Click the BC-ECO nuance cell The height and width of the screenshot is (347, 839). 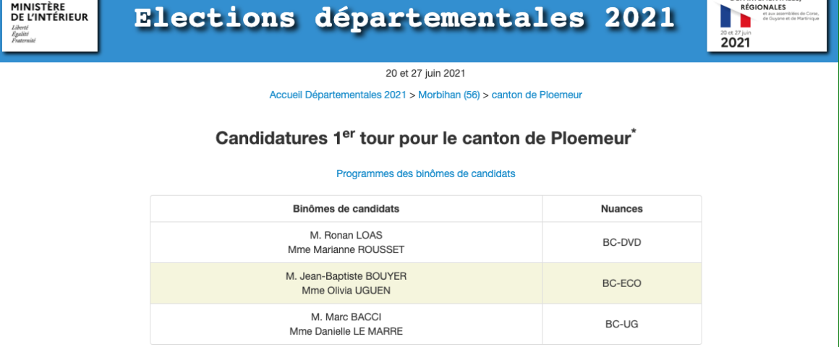click(621, 283)
